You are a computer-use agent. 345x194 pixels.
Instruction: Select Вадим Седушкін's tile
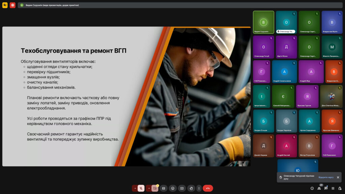[263, 22]
